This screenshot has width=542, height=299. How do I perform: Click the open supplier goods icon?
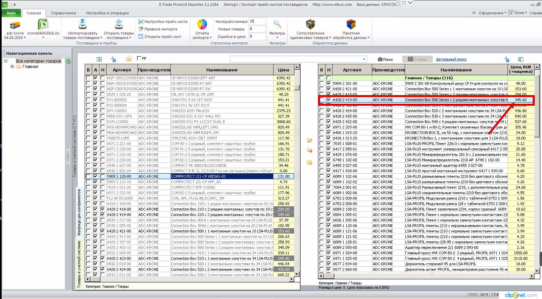coord(119,25)
